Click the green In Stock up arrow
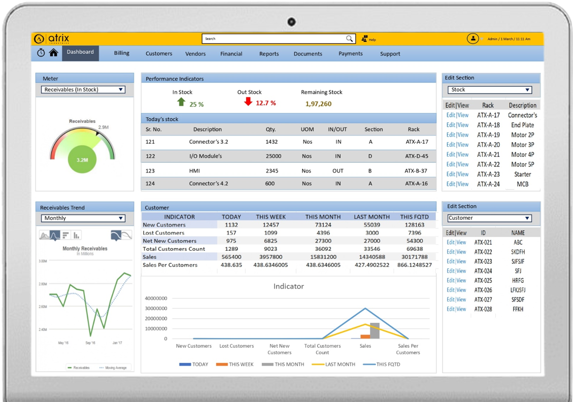Screen dimensions: 573x402 (x=181, y=102)
